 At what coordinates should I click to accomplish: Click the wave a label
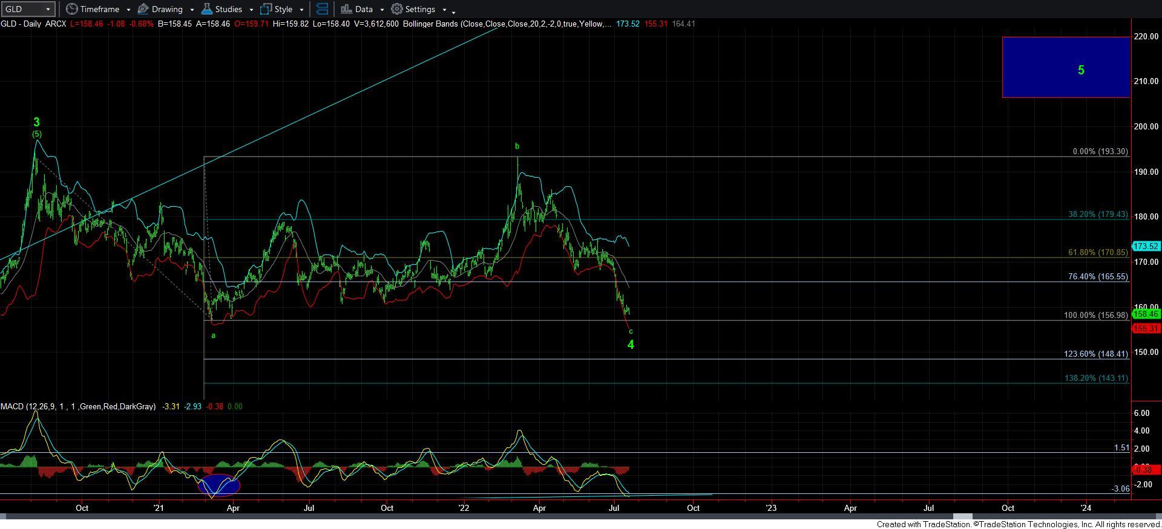(x=214, y=335)
